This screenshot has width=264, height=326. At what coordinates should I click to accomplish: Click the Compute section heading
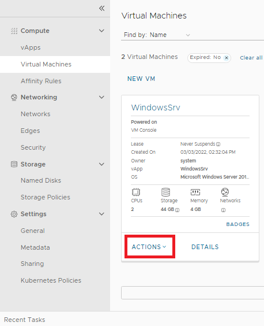[35, 31]
